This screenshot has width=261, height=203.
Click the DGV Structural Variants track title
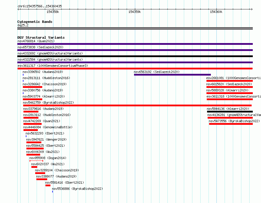pos(41,37)
